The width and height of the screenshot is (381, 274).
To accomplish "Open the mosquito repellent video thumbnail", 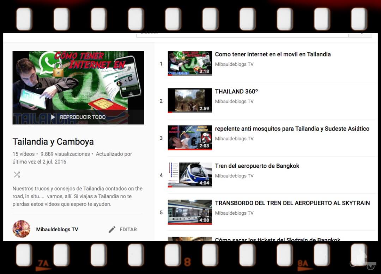I will 190,138.
